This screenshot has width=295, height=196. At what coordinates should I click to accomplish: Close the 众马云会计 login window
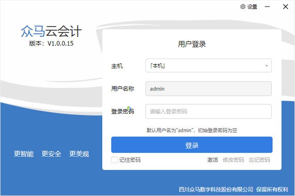[285, 7]
